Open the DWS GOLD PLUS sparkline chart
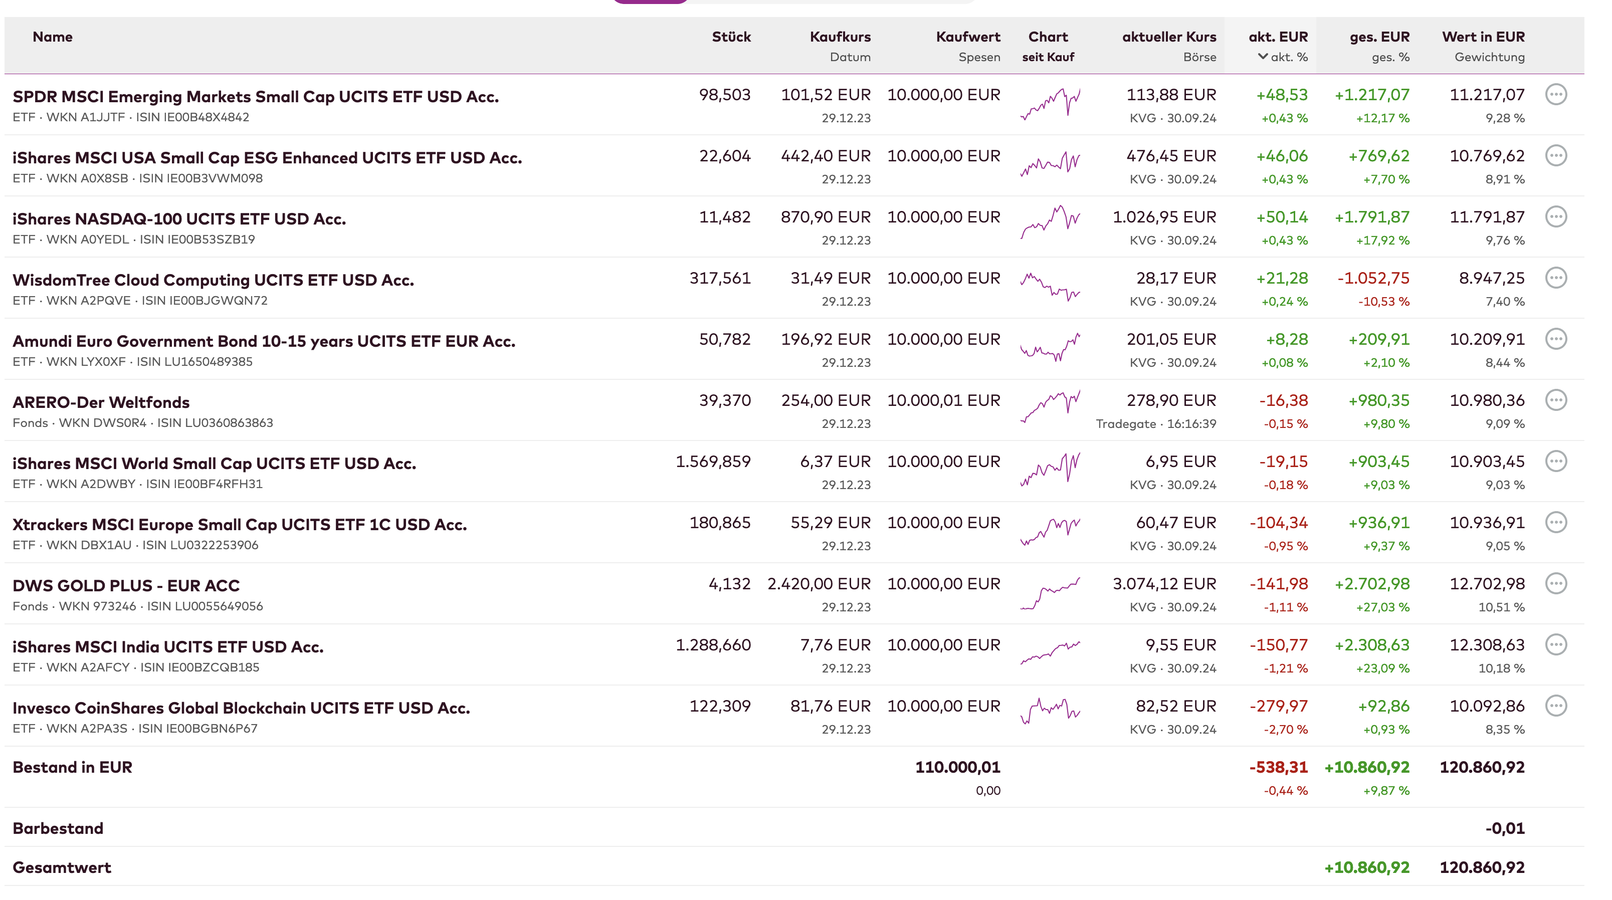 click(x=1050, y=593)
